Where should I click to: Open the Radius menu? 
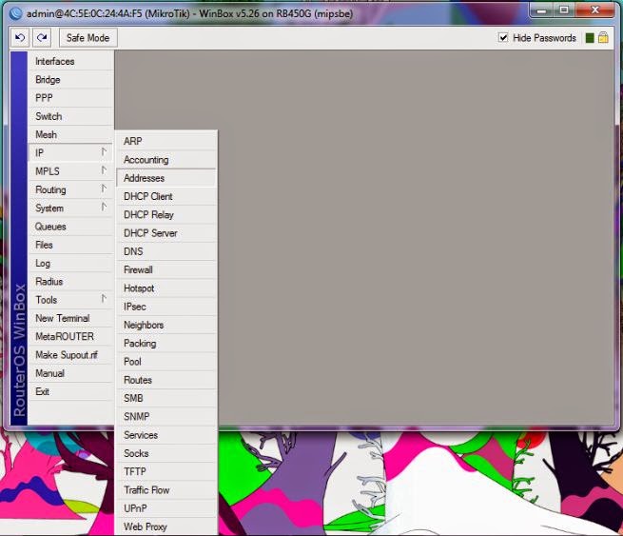pyautogui.click(x=71, y=281)
